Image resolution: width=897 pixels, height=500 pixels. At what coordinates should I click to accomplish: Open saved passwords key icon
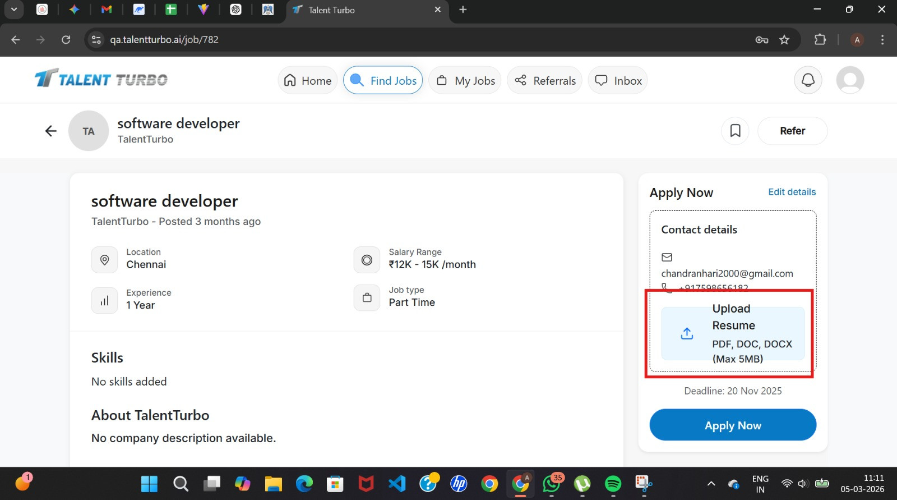pyautogui.click(x=761, y=39)
